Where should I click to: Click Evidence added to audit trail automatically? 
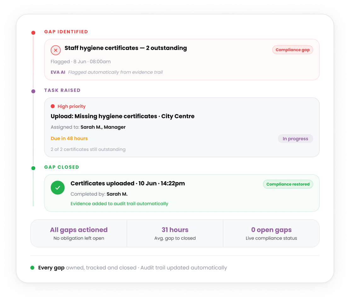tap(119, 203)
